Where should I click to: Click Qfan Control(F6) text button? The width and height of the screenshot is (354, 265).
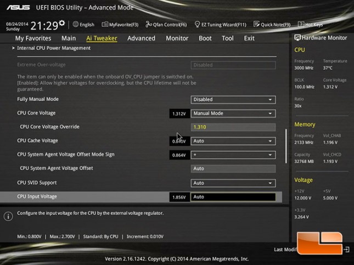170,25
